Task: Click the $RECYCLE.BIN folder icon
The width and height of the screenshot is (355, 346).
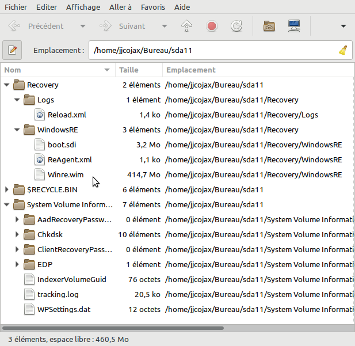Action: (x=19, y=189)
